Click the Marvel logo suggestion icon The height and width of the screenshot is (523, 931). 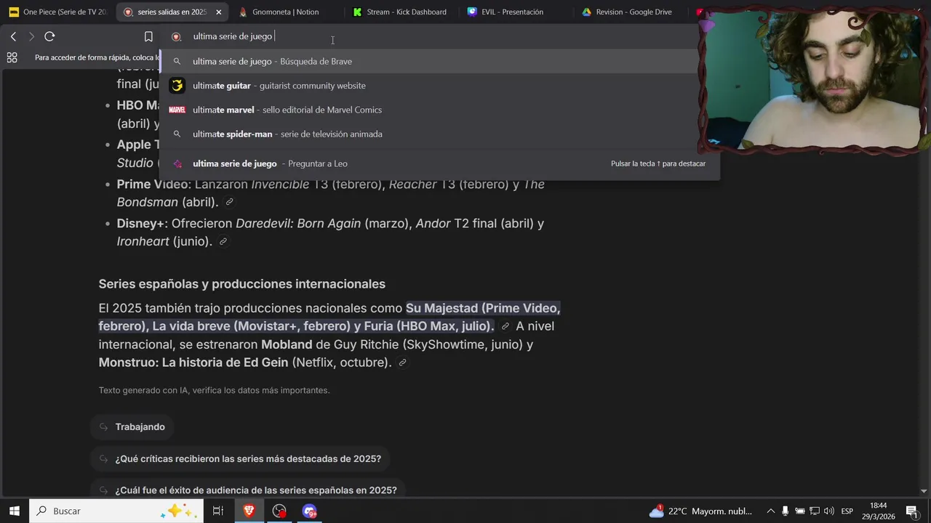[177, 110]
